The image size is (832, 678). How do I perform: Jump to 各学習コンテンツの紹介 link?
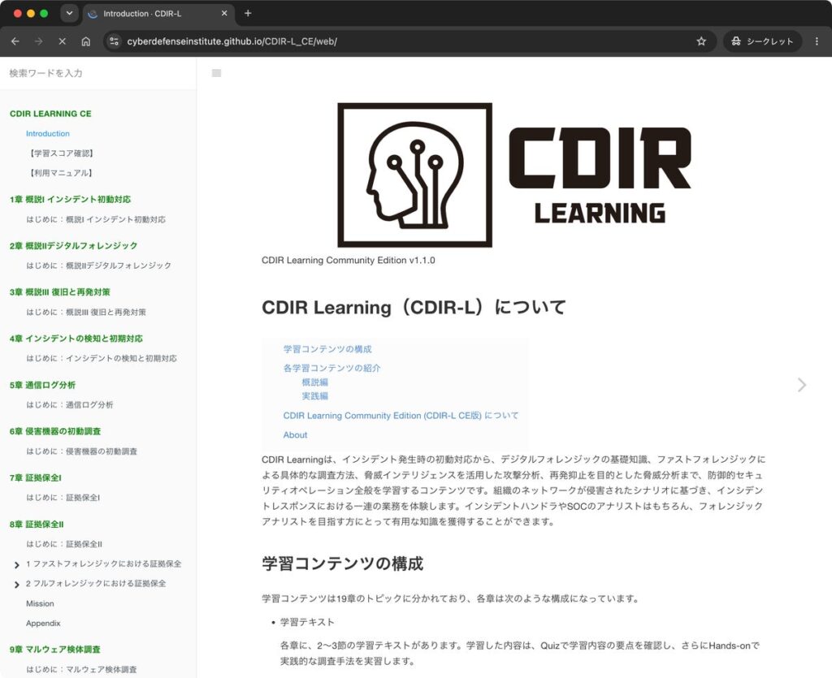331,368
